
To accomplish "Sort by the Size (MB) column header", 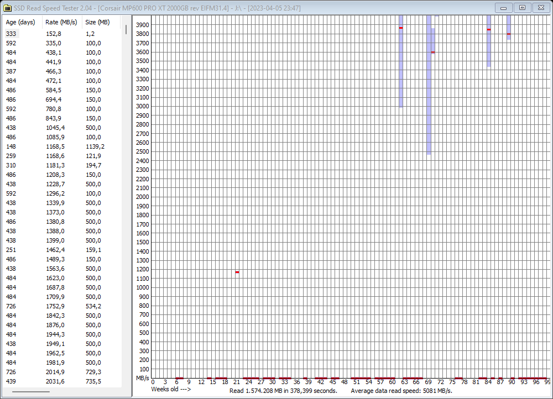I will pos(101,22).
